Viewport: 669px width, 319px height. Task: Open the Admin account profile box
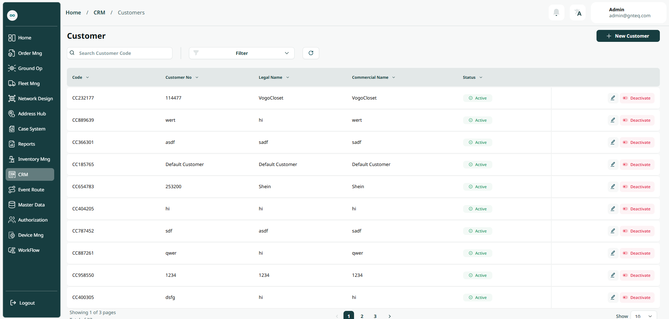(x=629, y=13)
